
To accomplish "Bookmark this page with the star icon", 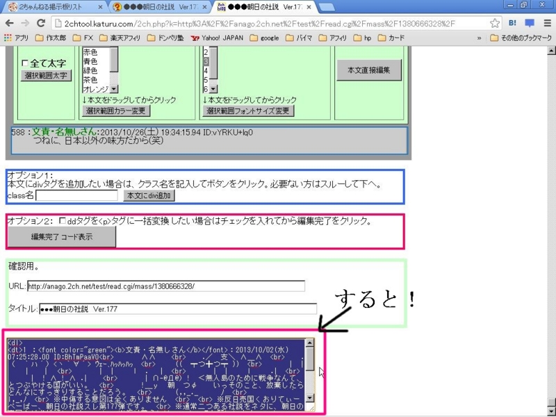I will (495, 24).
